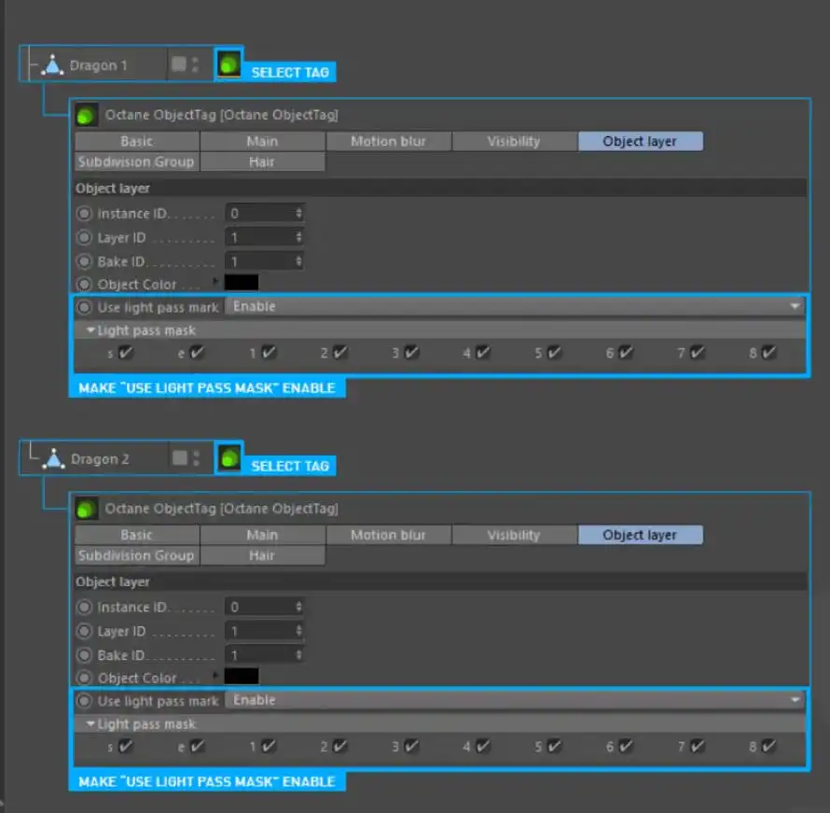This screenshot has height=813, width=830.
Task: Toggle light pass mask checkbox 8 for Dragon 2
Action: 768,747
